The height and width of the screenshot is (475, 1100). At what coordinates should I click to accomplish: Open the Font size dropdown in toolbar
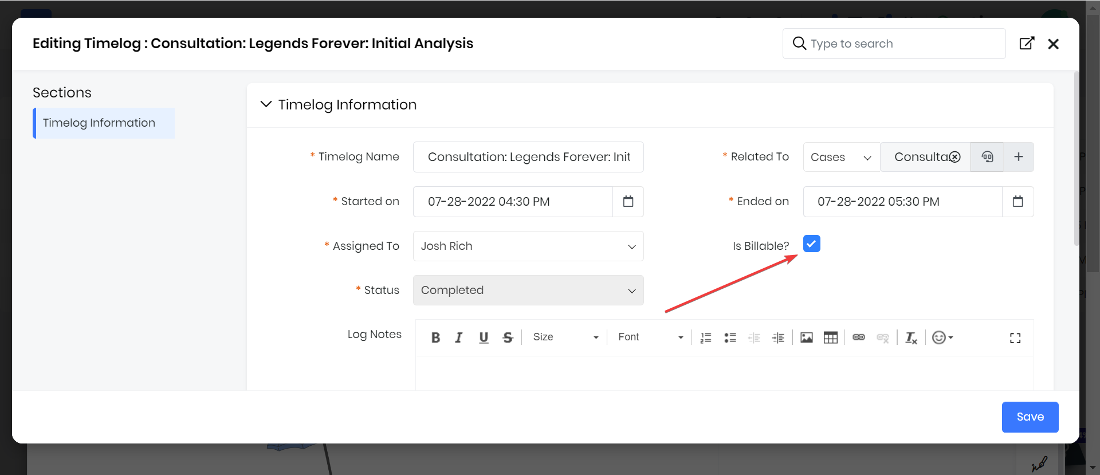click(x=565, y=337)
